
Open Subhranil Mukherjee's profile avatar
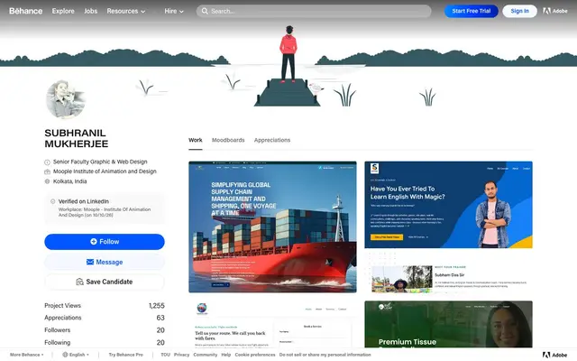[66, 99]
